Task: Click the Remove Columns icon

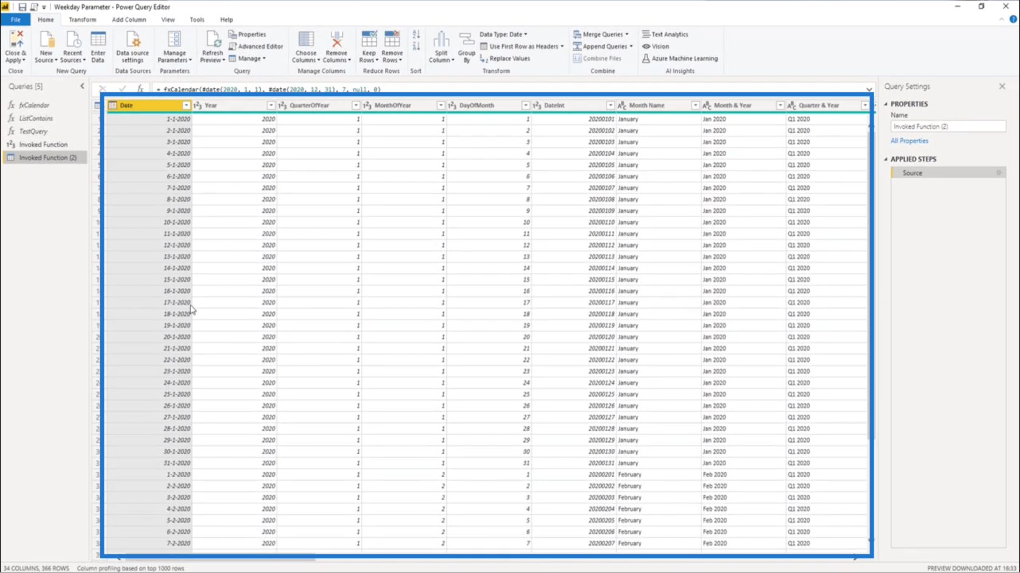Action: (336, 39)
